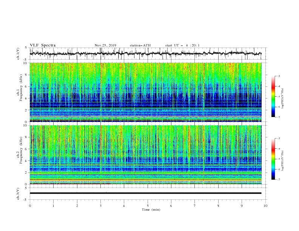
Task: Click the ch.2 frequency spectrogram panel
Action: 145,155
